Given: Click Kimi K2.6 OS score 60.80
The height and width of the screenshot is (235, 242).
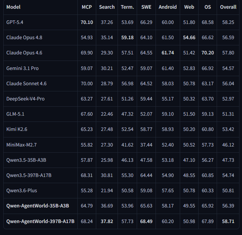Looking at the screenshot, I should tap(208, 129).
